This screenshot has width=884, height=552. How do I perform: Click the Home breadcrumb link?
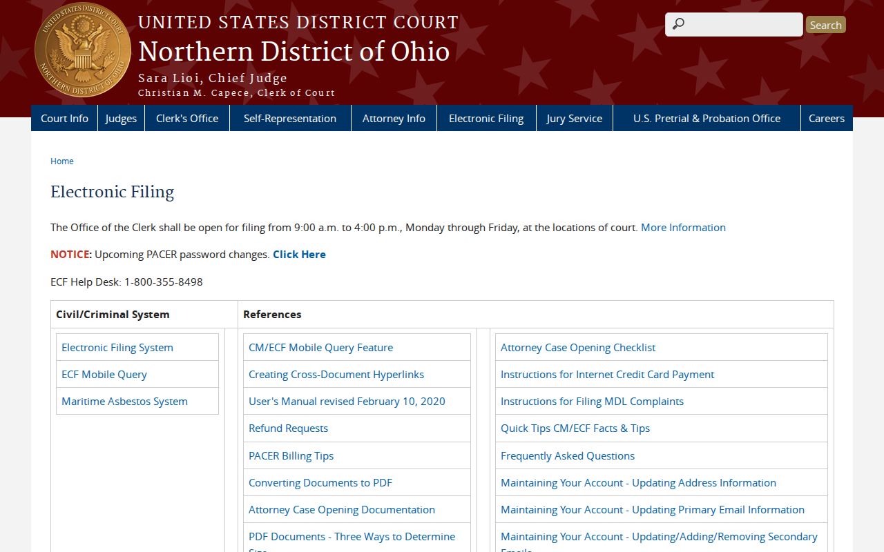pos(62,161)
